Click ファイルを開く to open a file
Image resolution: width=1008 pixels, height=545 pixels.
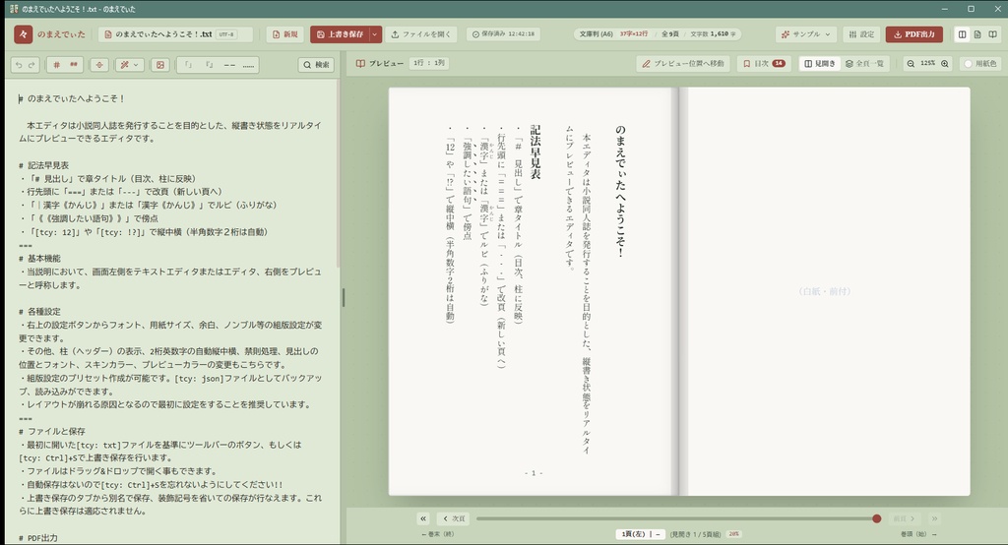(420, 34)
